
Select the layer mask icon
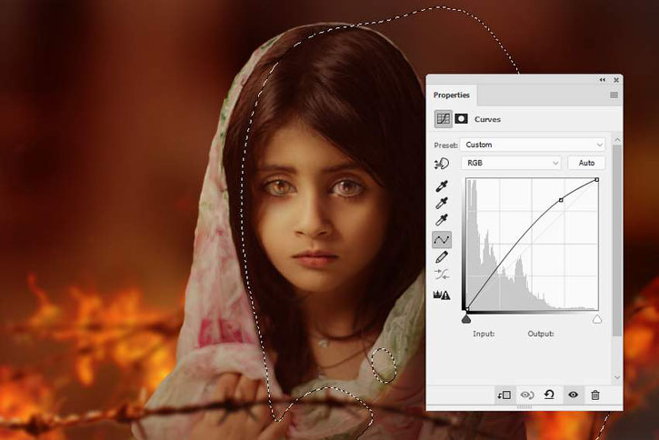pyautogui.click(x=461, y=119)
